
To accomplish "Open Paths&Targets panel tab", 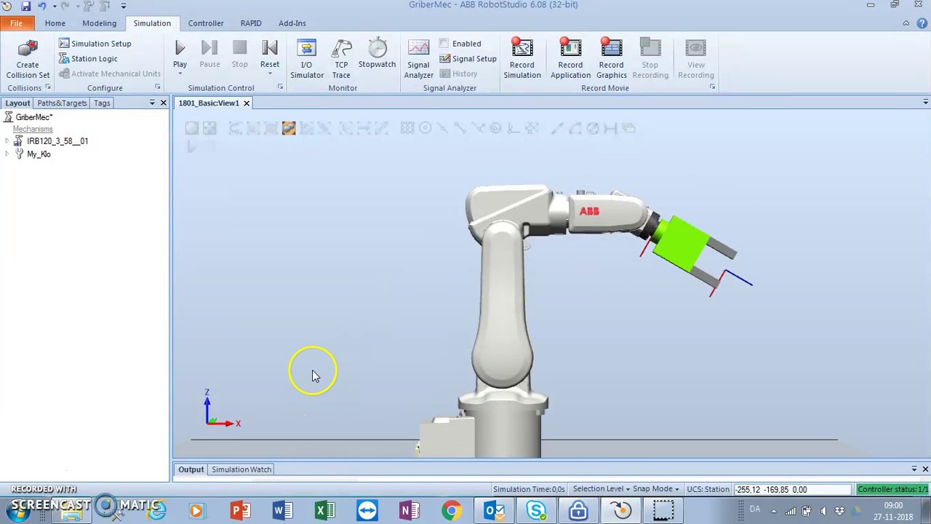I will [x=62, y=103].
